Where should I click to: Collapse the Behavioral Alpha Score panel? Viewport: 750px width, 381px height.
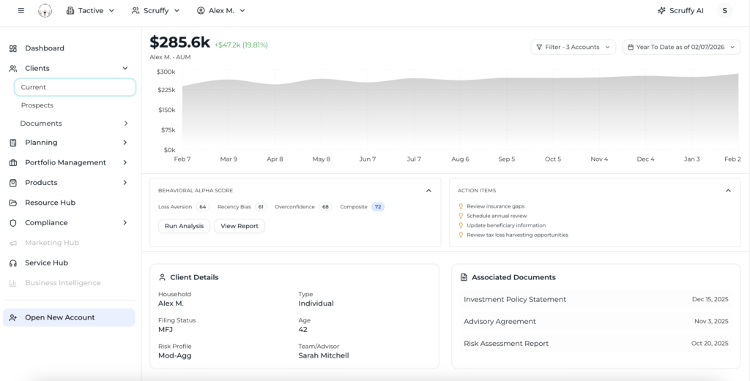pos(428,191)
